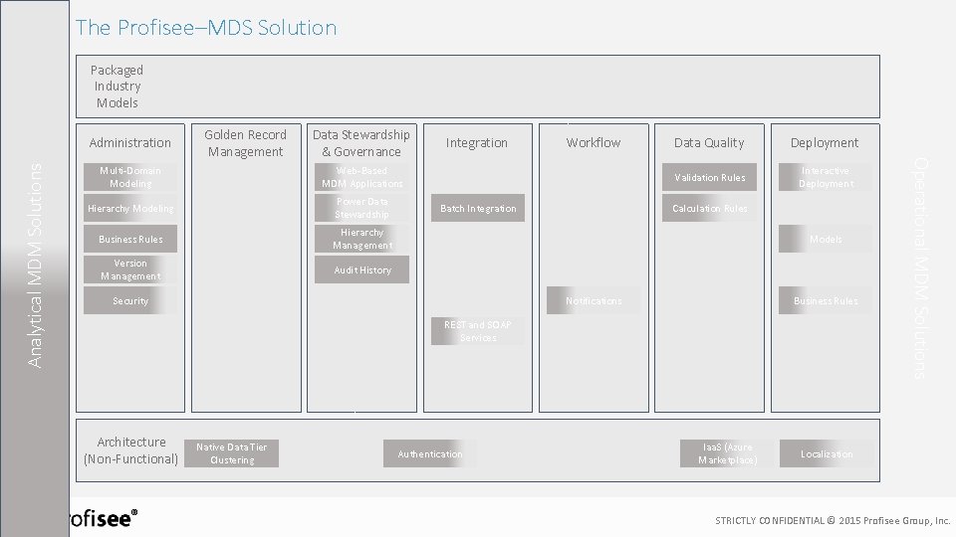This screenshot has width=956, height=537.
Task: Select the Calculation Rules box
Action: pos(710,208)
